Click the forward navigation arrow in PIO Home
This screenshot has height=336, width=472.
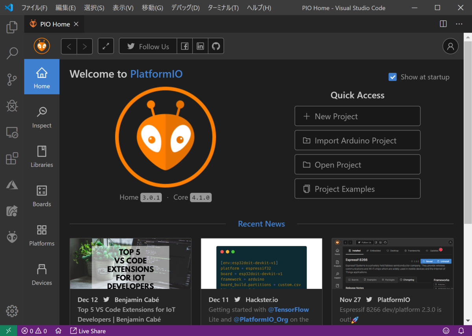pos(85,46)
